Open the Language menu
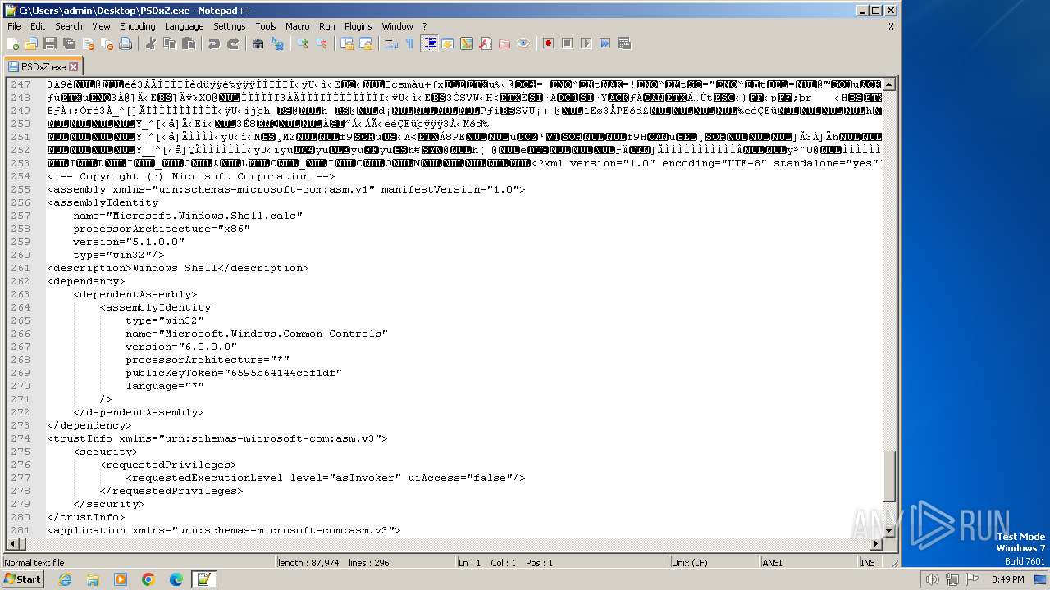The width and height of the screenshot is (1050, 590). pyautogui.click(x=185, y=26)
